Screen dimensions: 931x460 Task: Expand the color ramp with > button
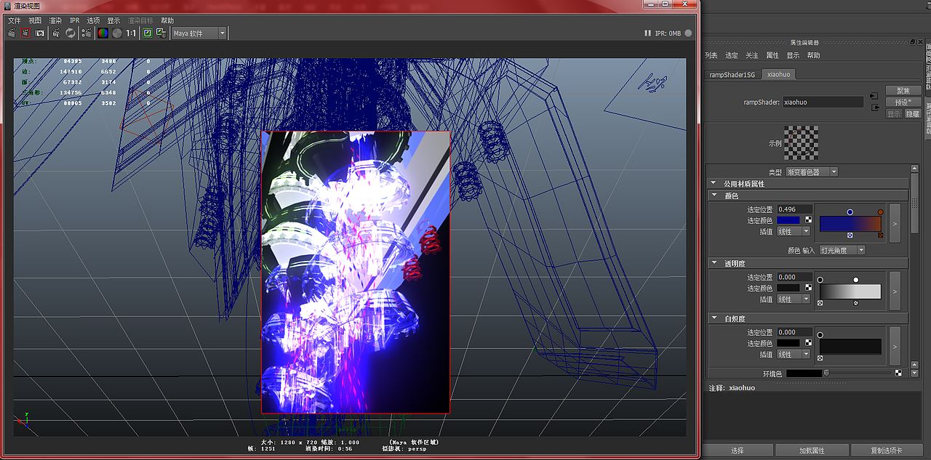[895, 222]
